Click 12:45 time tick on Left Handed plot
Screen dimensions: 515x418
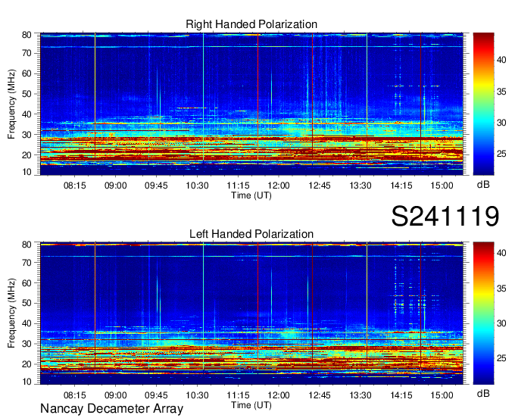[320, 395]
